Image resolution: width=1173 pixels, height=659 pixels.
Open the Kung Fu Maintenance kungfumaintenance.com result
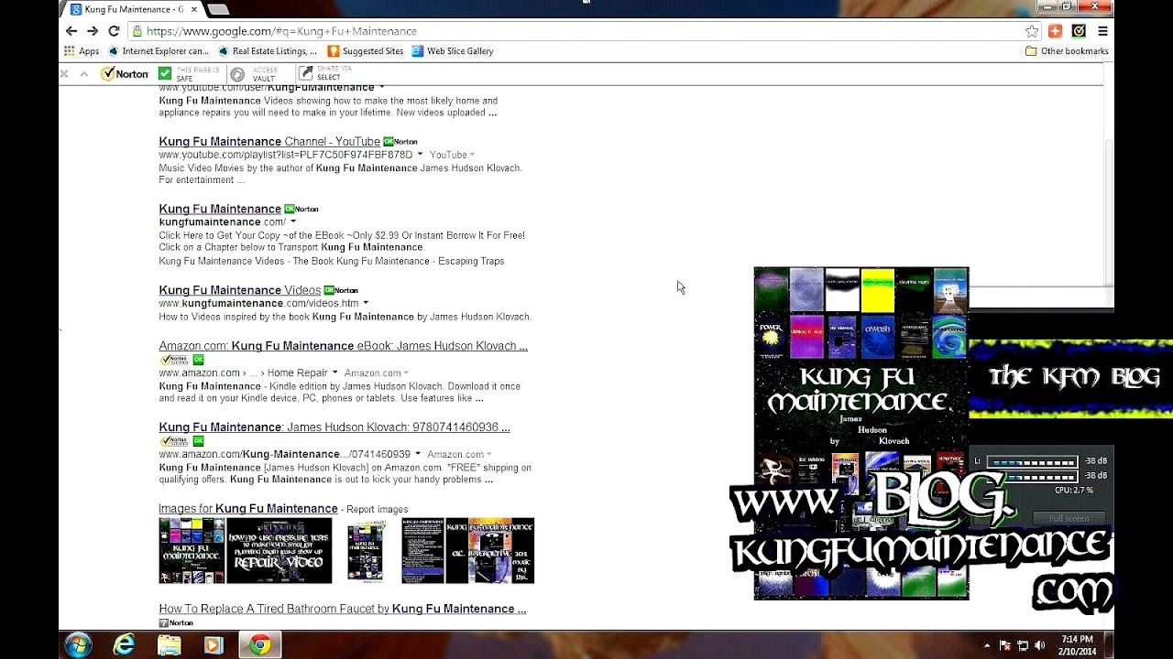(220, 209)
